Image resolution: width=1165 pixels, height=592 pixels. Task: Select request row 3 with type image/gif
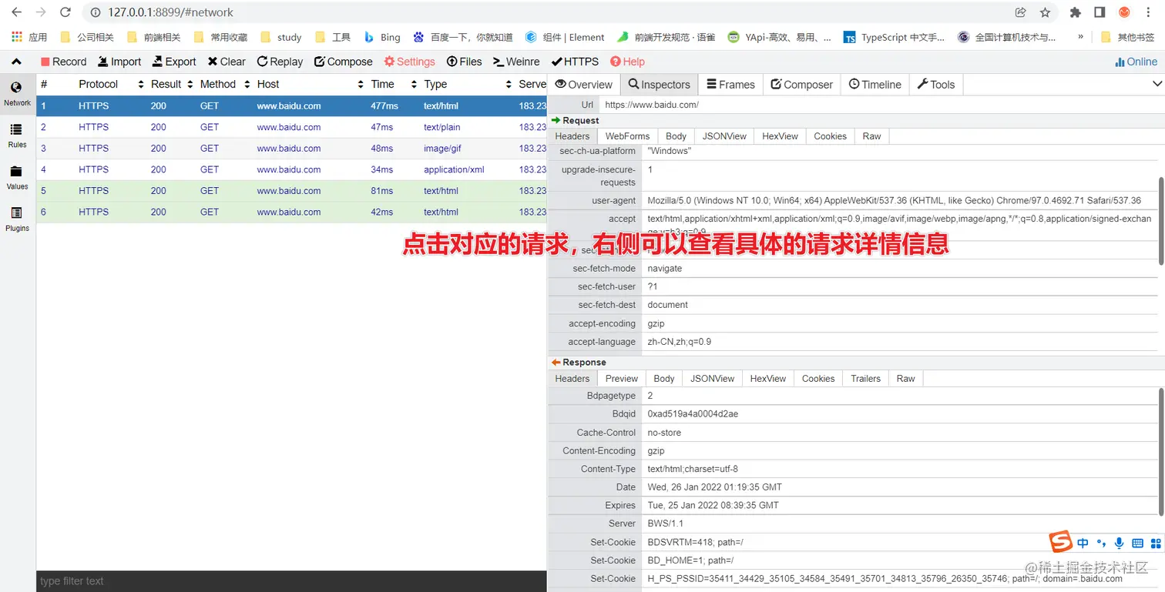pyautogui.click(x=291, y=149)
